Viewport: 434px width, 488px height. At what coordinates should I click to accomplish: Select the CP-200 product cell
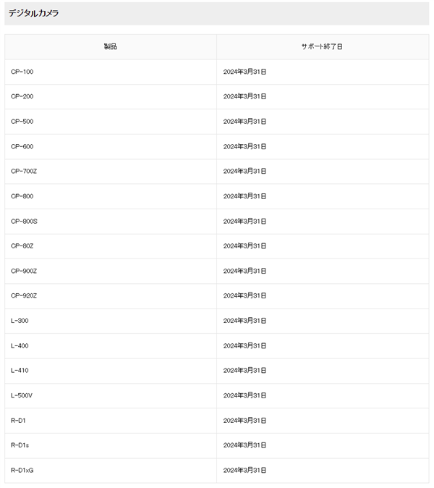22,96
